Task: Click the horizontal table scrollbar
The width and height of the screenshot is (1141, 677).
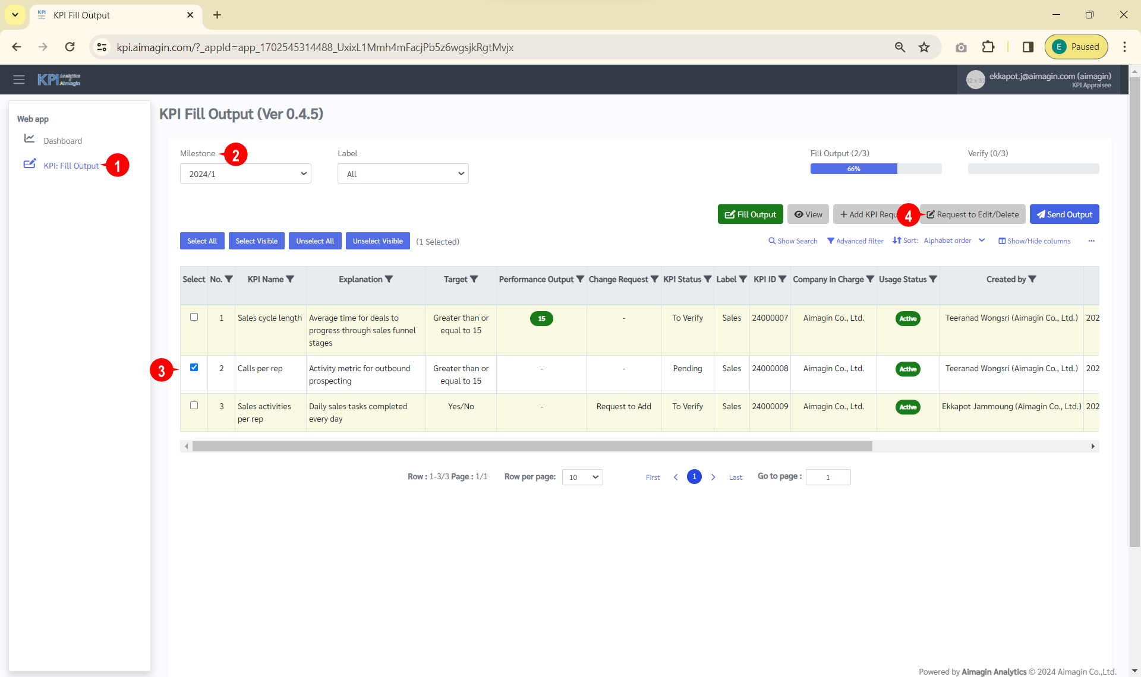Action: tap(532, 446)
